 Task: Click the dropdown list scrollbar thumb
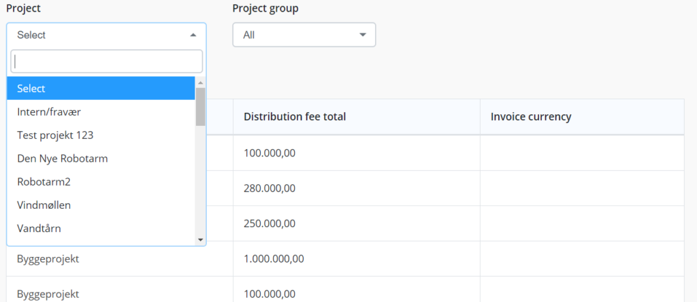click(x=200, y=107)
